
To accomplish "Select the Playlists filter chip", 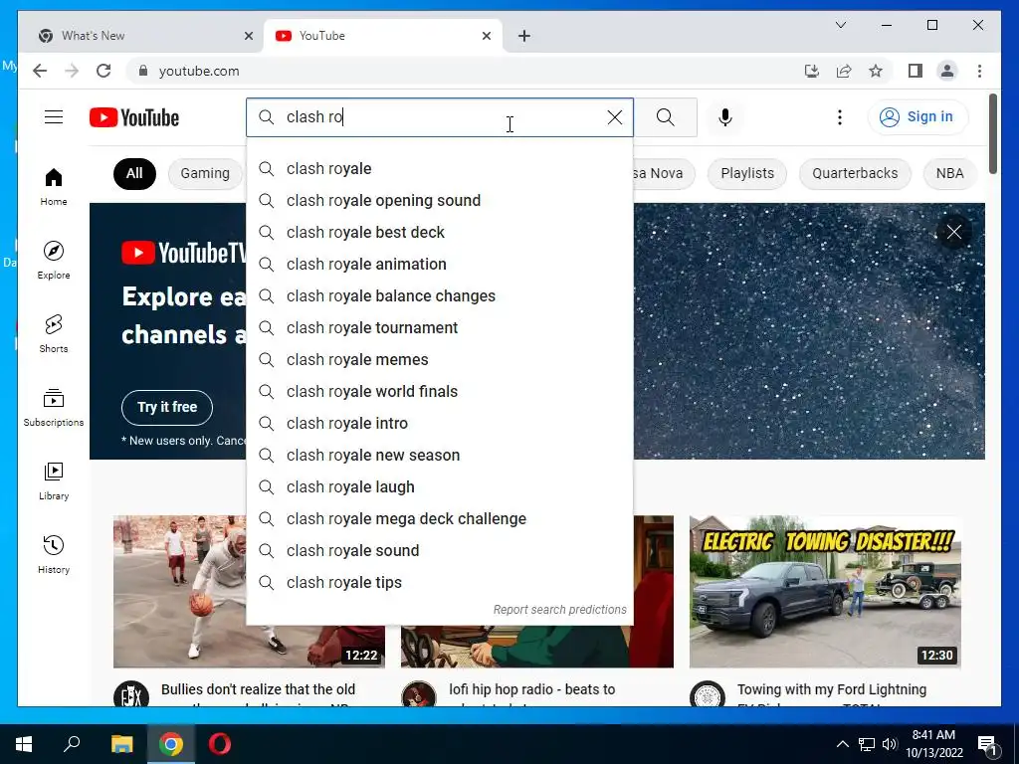I will click(746, 173).
